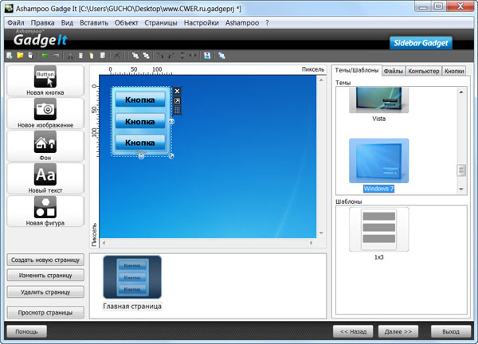The height and width of the screenshot is (344, 478).
Task: Click the duplicate object toolbar icon
Action: pyautogui.click(x=103, y=56)
